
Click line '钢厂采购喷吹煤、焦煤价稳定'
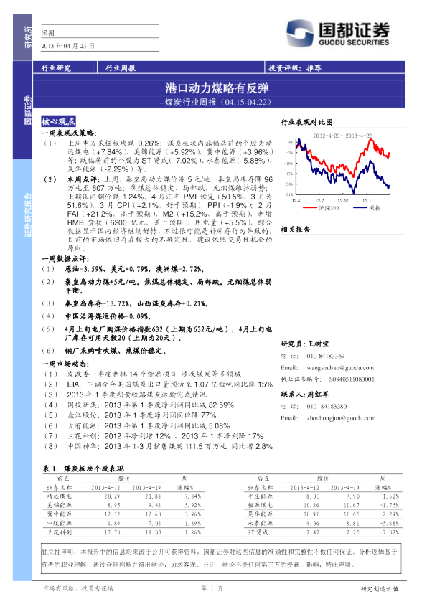point(116,351)
